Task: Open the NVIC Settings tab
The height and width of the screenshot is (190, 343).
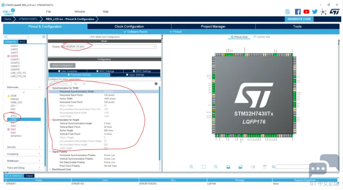Action: tap(105, 71)
